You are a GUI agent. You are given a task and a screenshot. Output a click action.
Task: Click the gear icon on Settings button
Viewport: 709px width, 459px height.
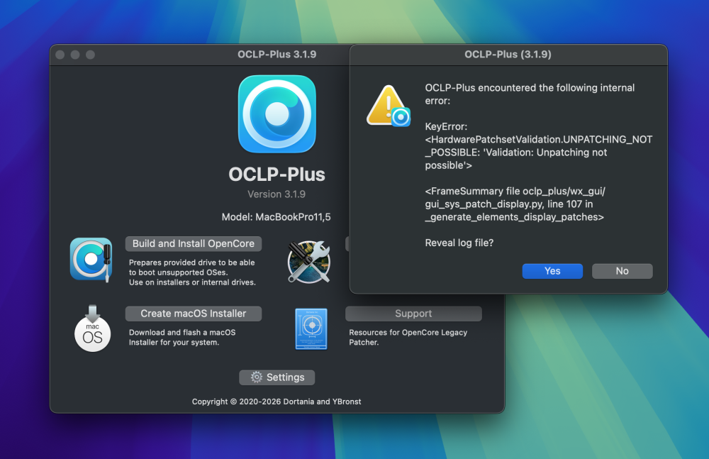click(257, 377)
